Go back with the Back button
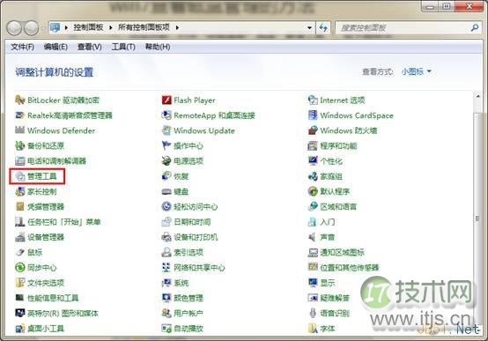The width and height of the screenshot is (488, 341). [14, 28]
